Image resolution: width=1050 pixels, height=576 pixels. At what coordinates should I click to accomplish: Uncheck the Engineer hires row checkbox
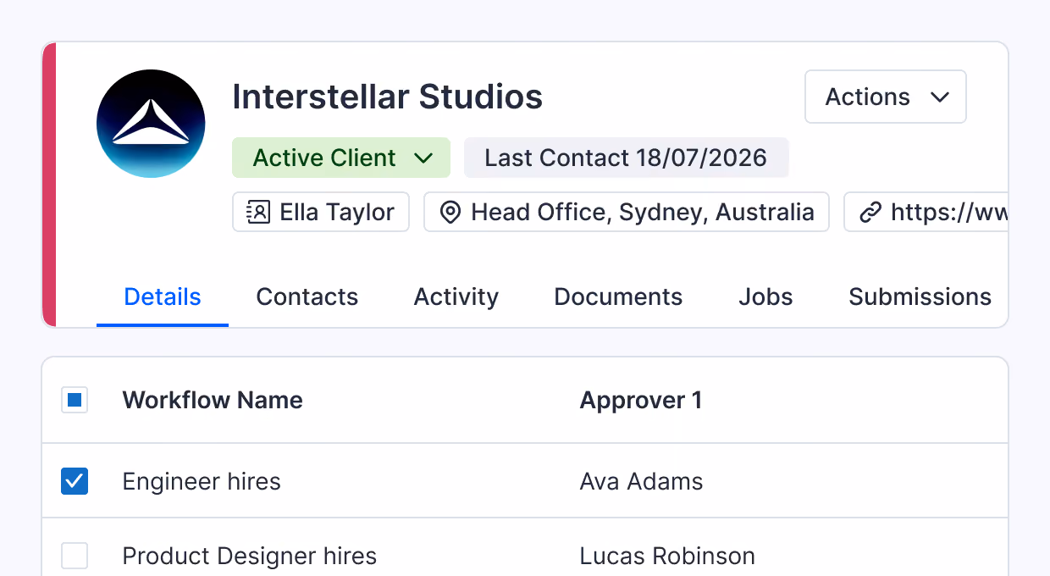(x=75, y=481)
